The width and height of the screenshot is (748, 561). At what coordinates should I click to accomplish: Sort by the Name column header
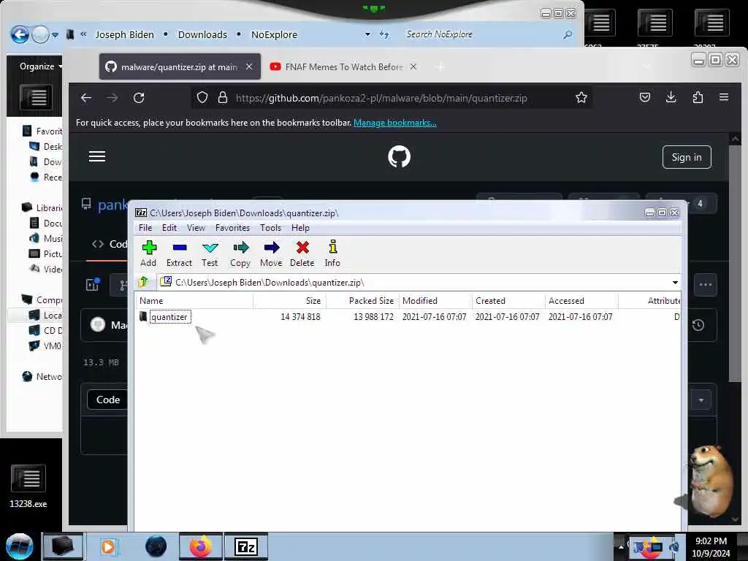pos(194,300)
